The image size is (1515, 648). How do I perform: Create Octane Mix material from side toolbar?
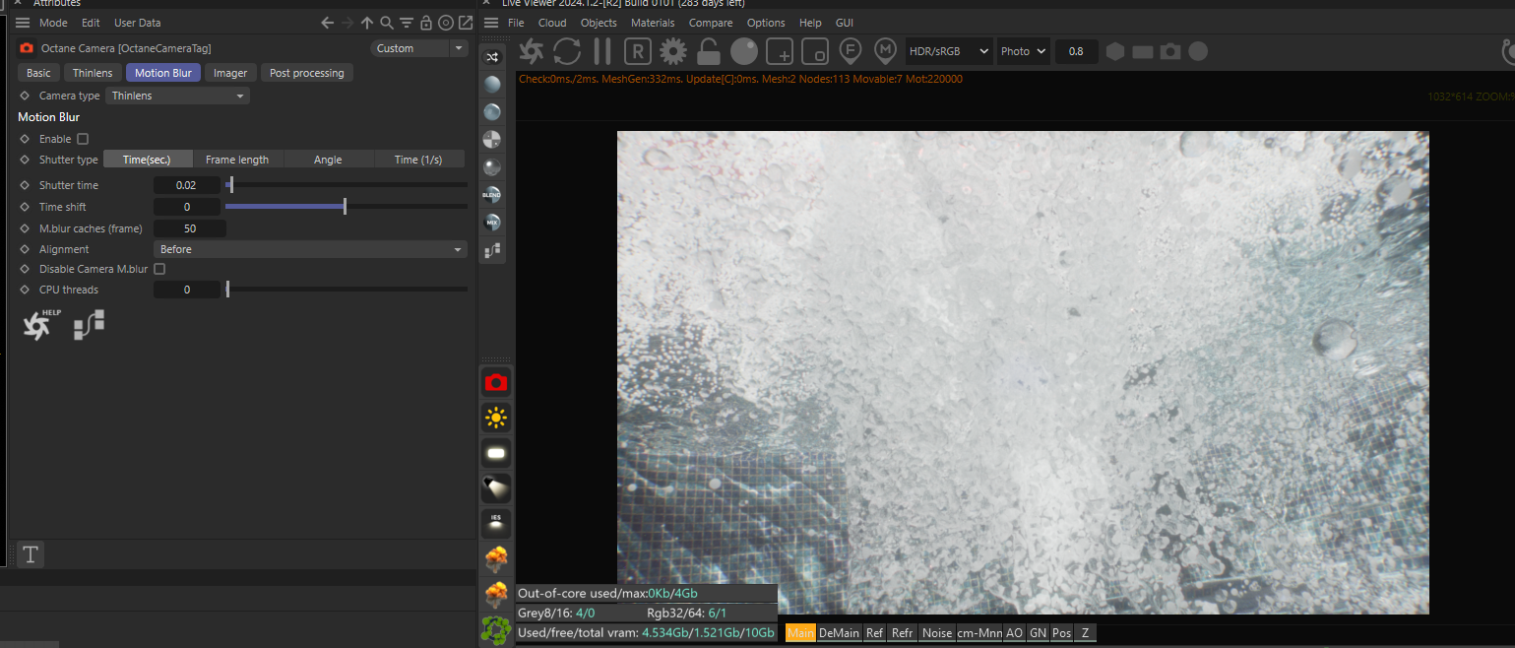492,223
